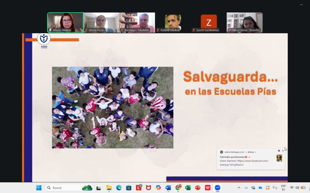Launch Excel from the taskbar
The image size is (310, 193).
click(188, 188)
